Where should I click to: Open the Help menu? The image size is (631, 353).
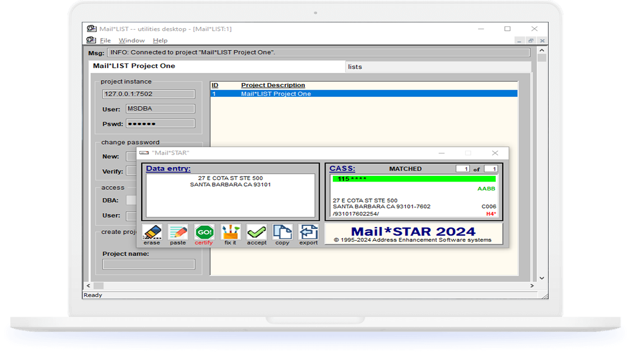[x=160, y=41]
